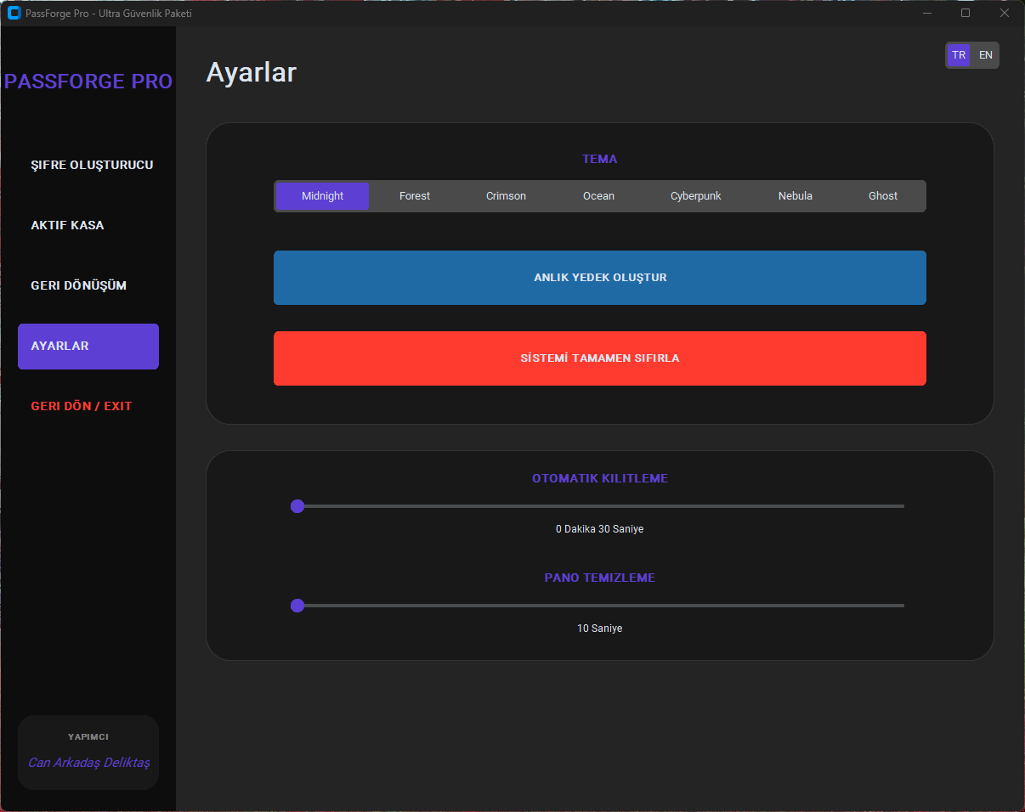The height and width of the screenshot is (812, 1025).
Task: Click Geri Dön / Exit
Action: [x=81, y=406]
